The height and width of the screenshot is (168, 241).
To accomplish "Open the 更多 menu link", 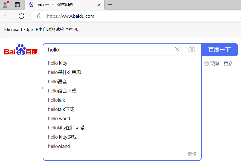I will 228,63.
